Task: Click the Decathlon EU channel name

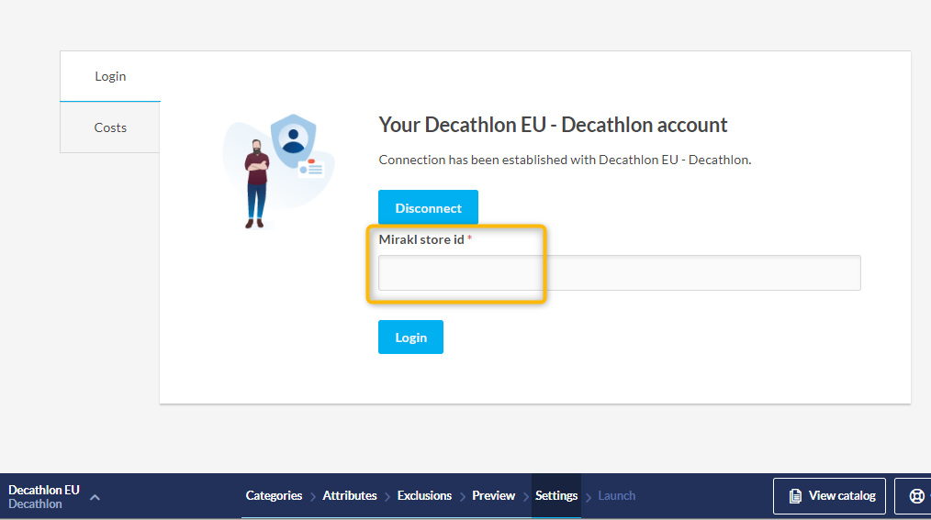Action: click(44, 490)
